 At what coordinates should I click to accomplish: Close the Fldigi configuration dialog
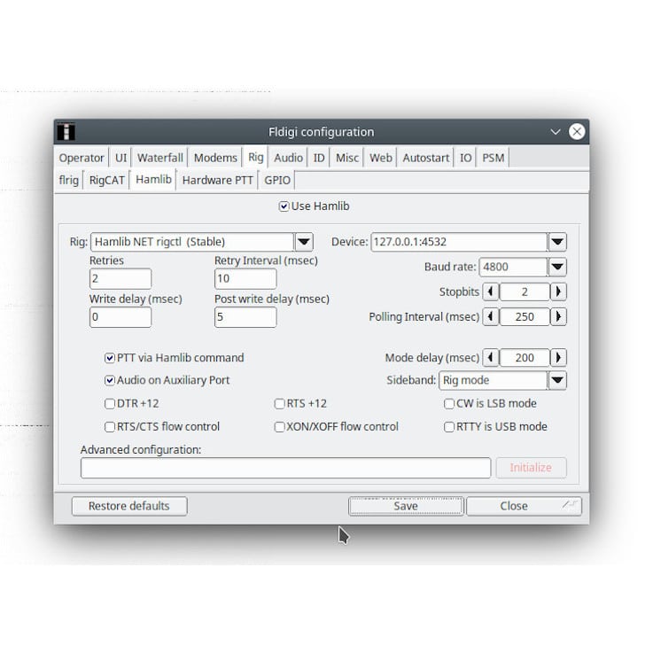coord(577,132)
